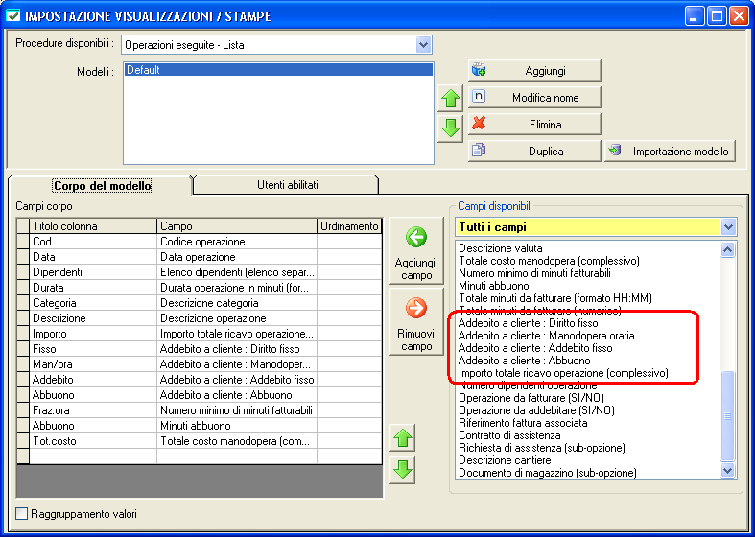Select the Data operazione cell

237,257
